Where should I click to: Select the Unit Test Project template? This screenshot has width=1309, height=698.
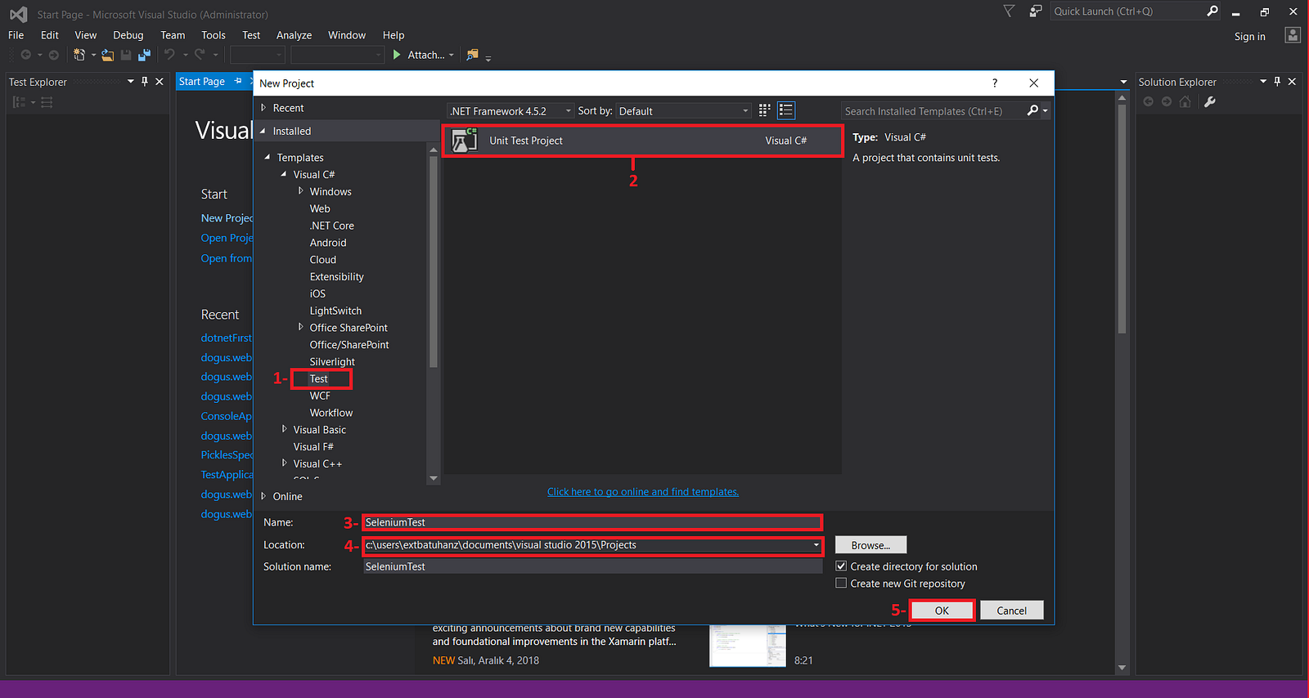click(x=642, y=141)
